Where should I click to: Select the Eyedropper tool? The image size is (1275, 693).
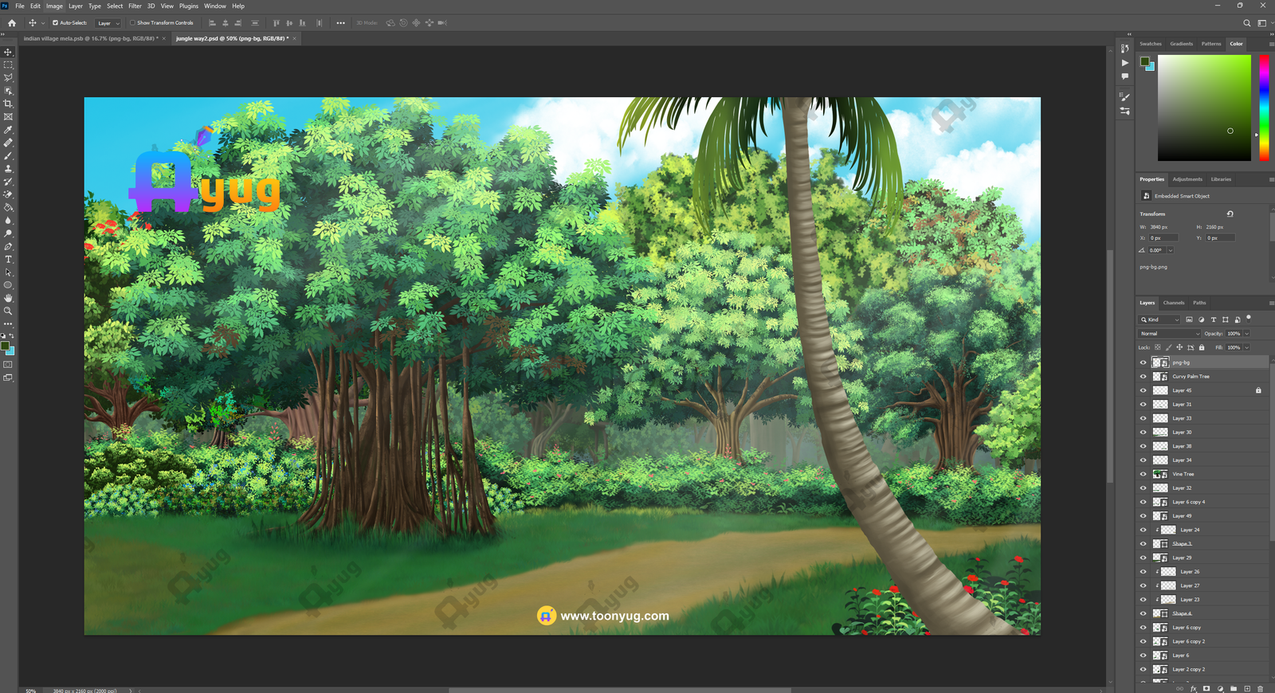coord(8,130)
